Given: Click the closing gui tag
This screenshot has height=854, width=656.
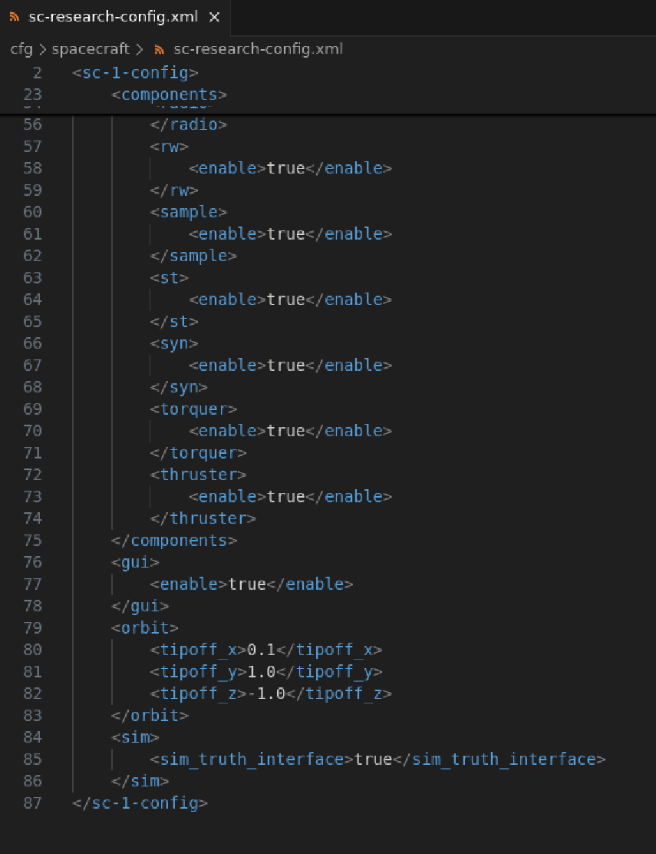Looking at the screenshot, I should coord(140,606).
